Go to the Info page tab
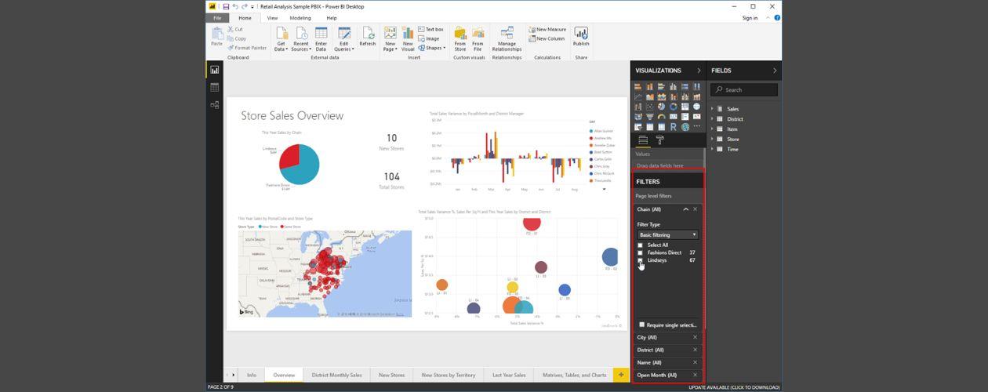The image size is (988, 392). pos(252,375)
